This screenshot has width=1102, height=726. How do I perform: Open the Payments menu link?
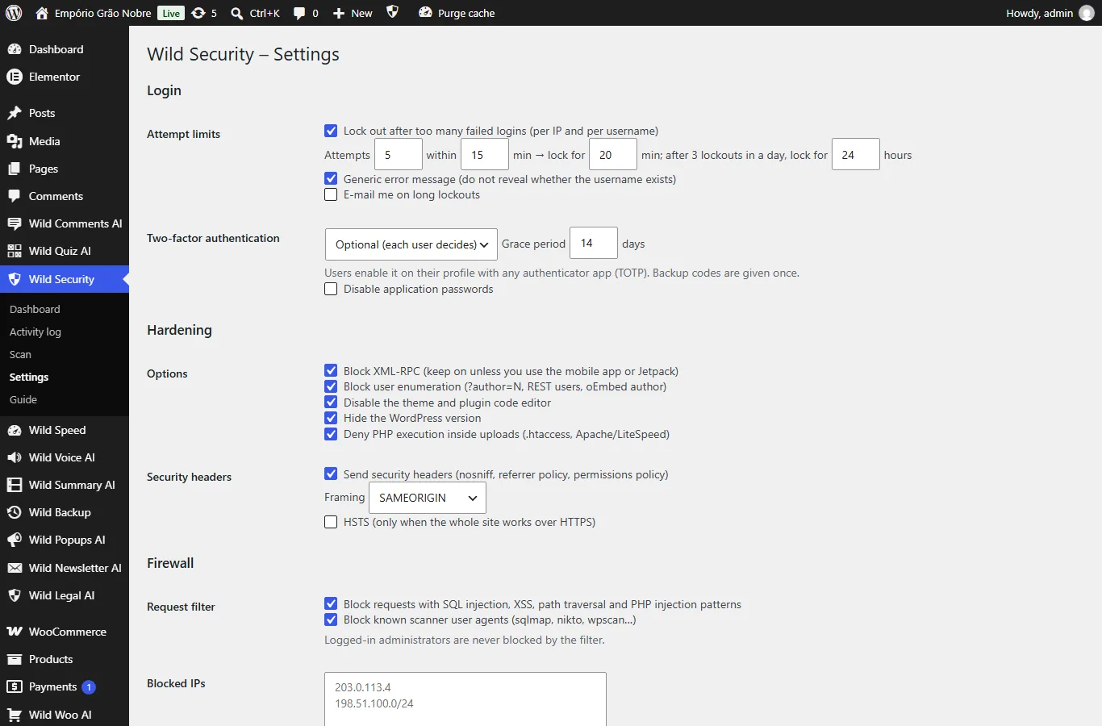[x=65, y=686]
